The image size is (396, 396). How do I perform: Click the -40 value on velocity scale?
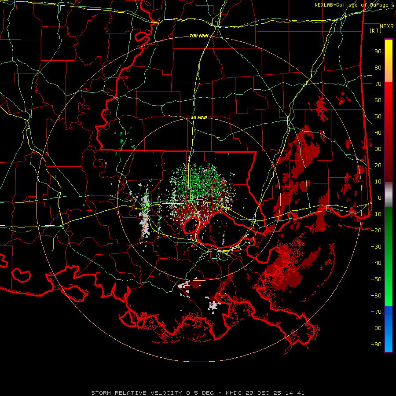point(376,263)
